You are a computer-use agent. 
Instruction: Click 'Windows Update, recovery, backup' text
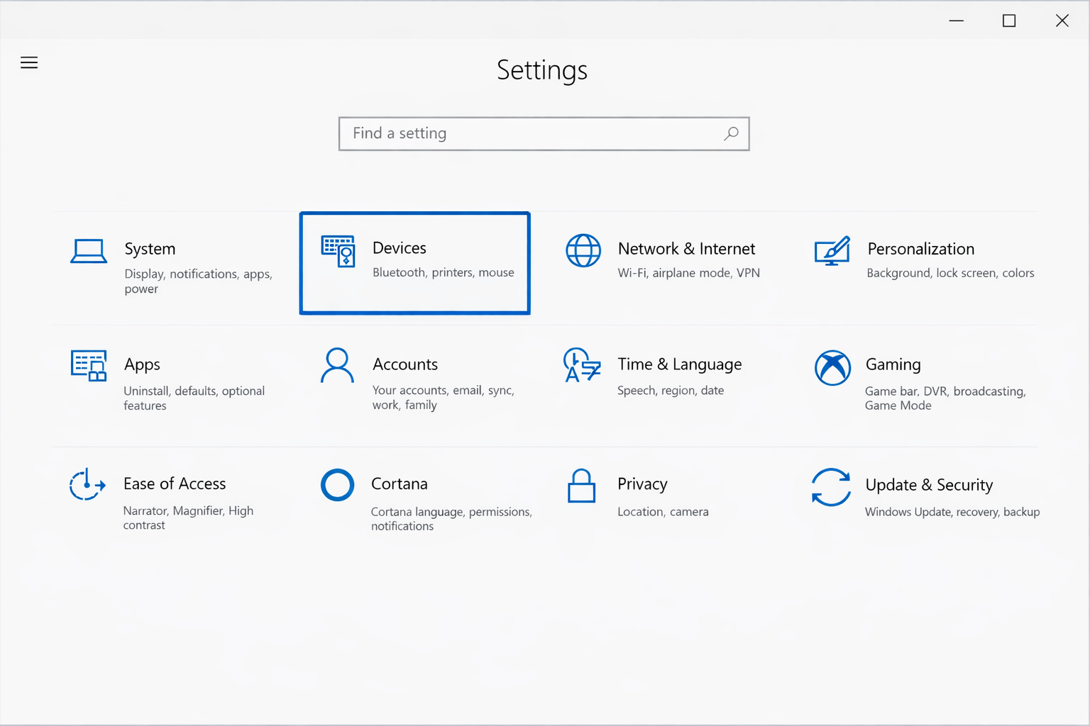952,512
